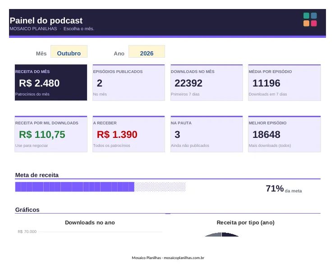Click the Mosaico Planilhas four-square logo
The width and height of the screenshot is (335, 269).
tap(310, 19)
